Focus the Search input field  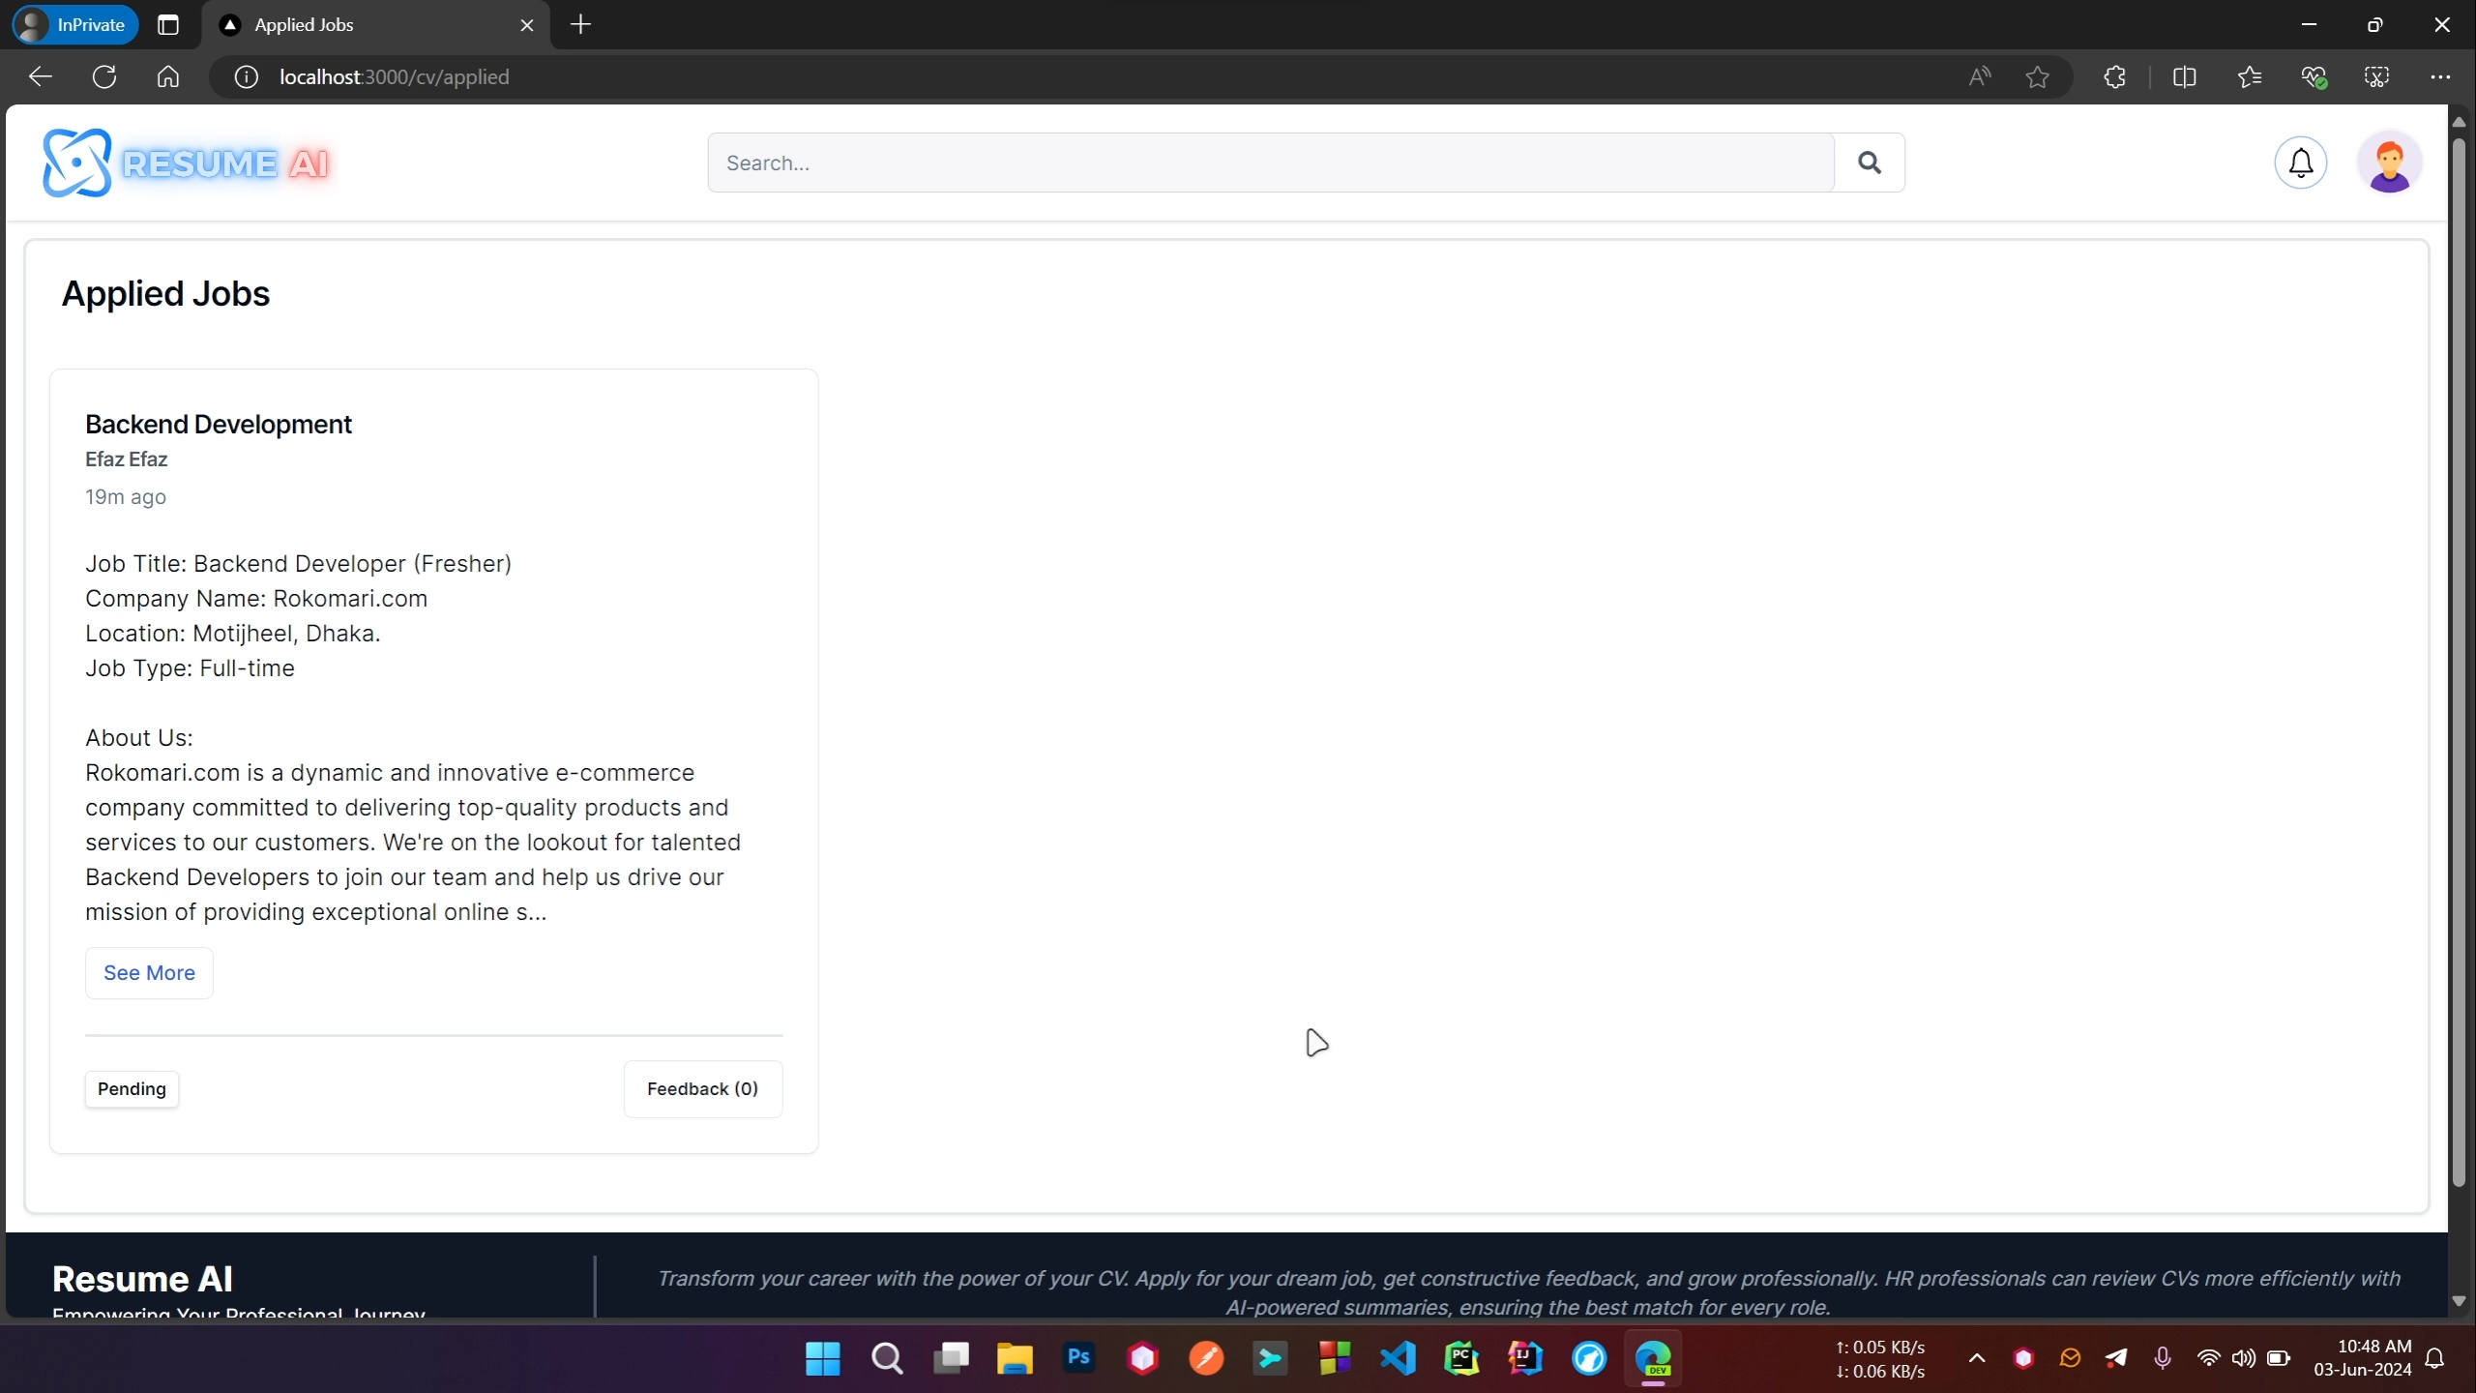(x=1269, y=163)
